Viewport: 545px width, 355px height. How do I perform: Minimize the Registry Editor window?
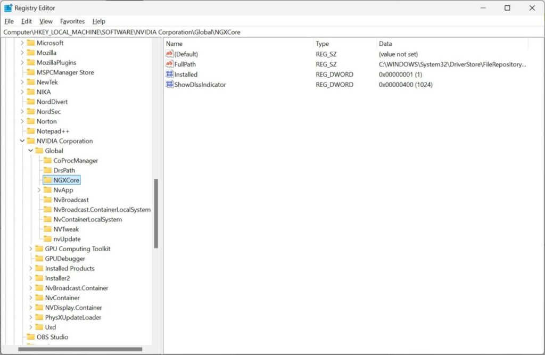(483, 7)
